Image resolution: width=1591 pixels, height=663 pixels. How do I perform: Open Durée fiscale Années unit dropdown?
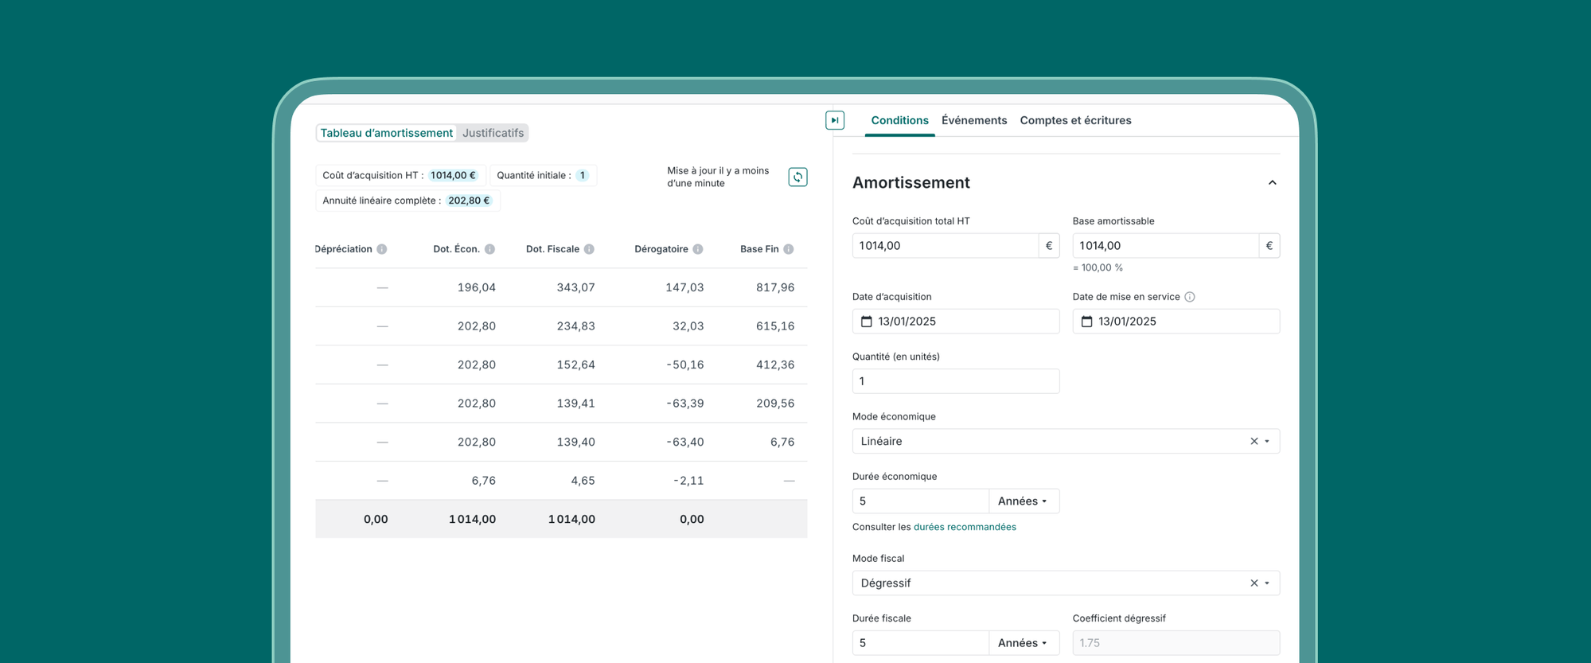click(x=1023, y=643)
